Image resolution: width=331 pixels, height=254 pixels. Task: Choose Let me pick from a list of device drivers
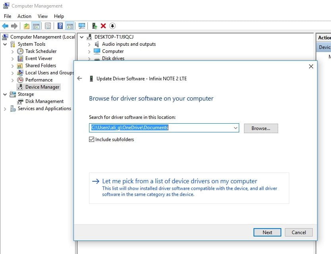(189, 188)
